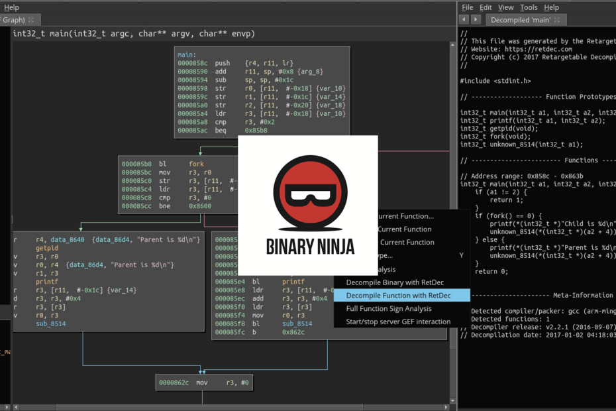Screen dimensions: 616x411
Task: Choose Decompile Binary with RetDec
Action: [395, 282]
